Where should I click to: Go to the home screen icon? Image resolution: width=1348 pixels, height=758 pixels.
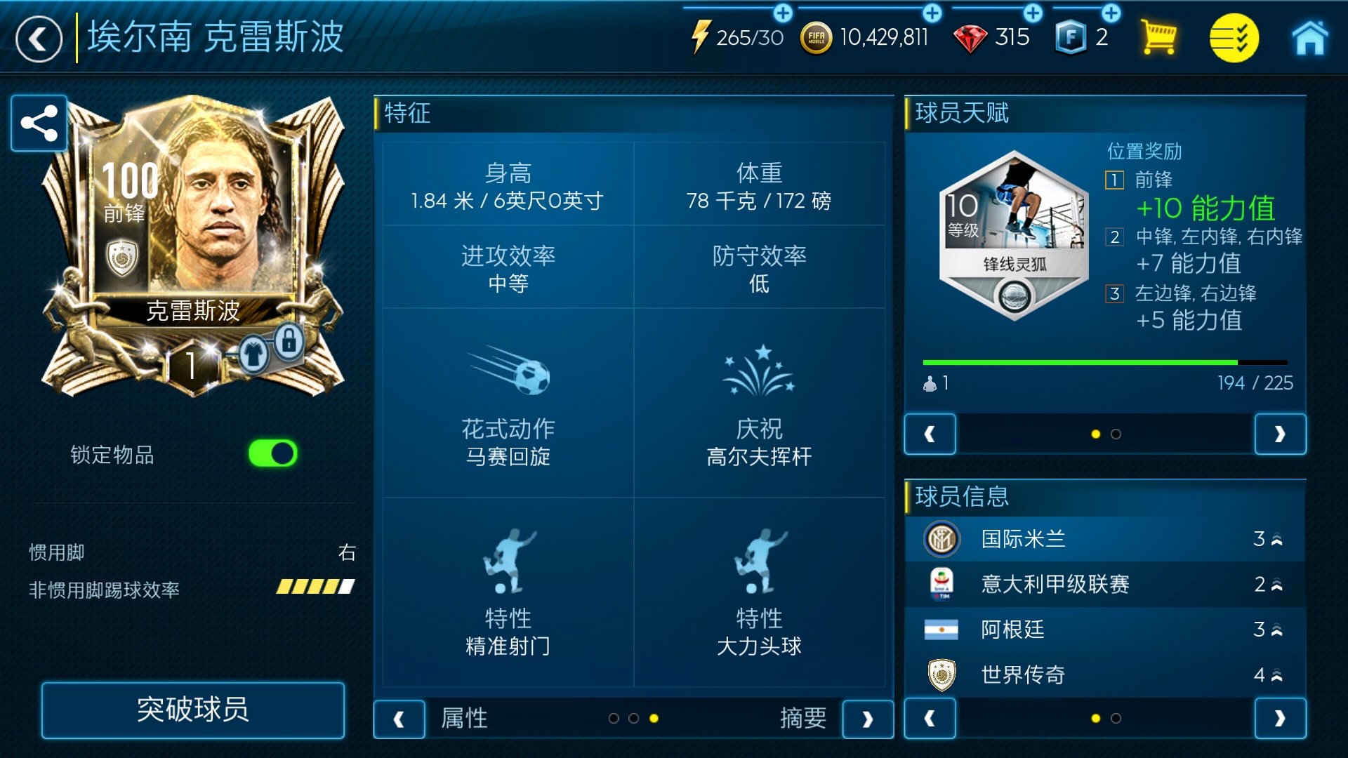click(x=1310, y=38)
